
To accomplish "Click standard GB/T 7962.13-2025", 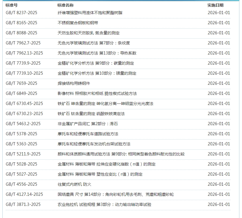I will [x=24, y=53].
